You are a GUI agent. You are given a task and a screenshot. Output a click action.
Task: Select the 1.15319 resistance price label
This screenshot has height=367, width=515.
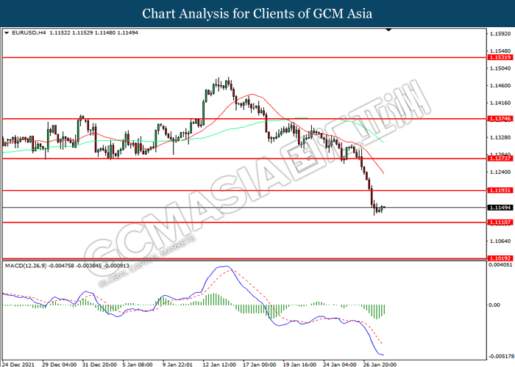coord(500,57)
